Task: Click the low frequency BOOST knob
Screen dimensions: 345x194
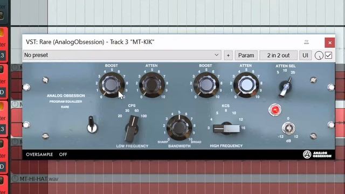Action: point(112,85)
